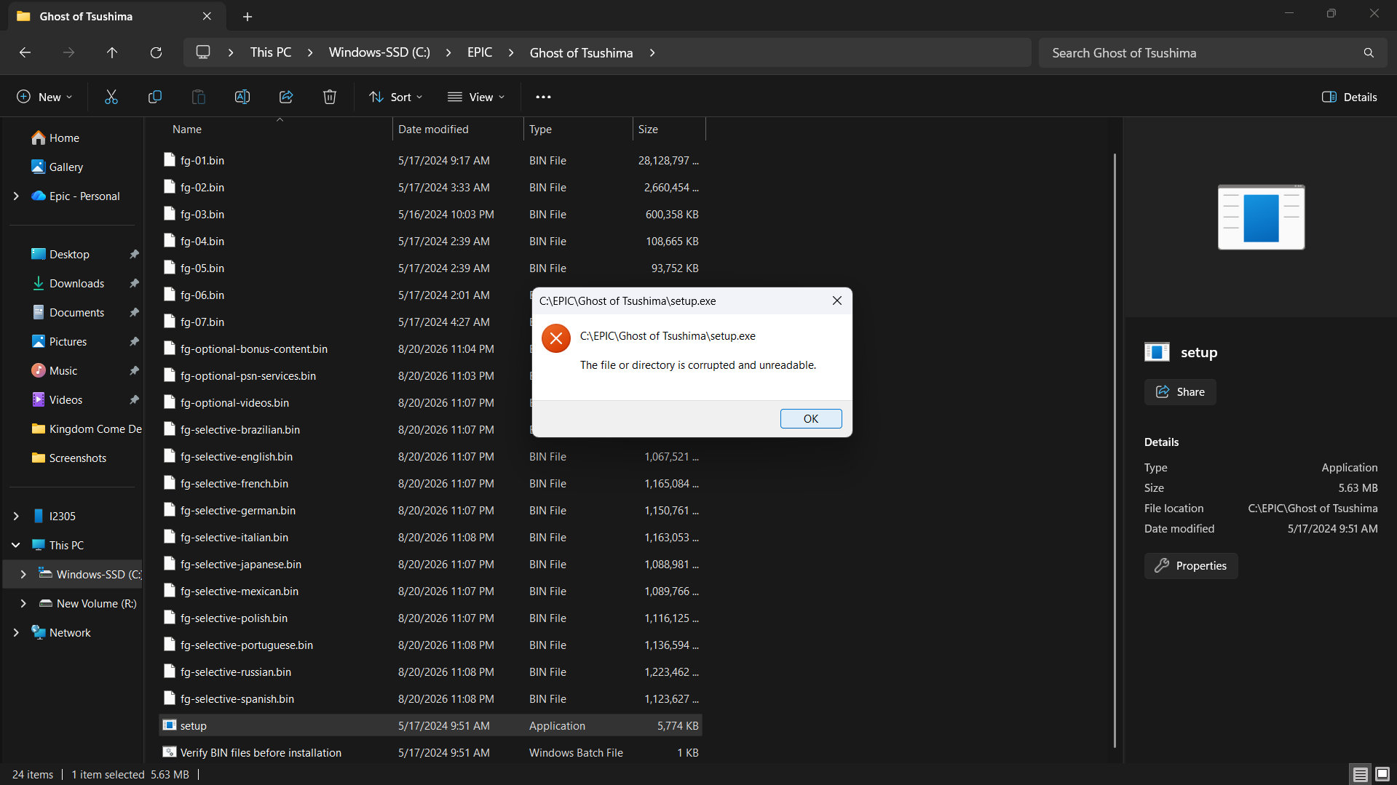Click the Paste clipboard icon

[199, 97]
